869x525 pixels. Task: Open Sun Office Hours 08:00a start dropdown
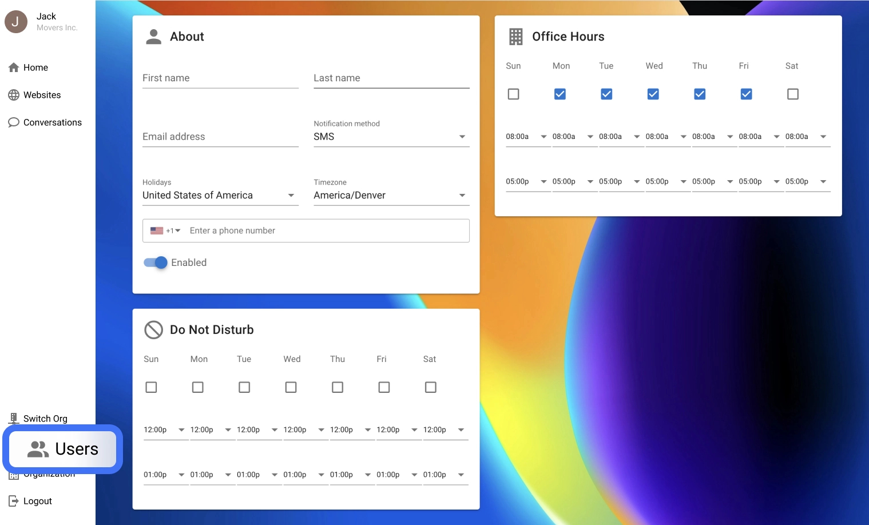528,137
